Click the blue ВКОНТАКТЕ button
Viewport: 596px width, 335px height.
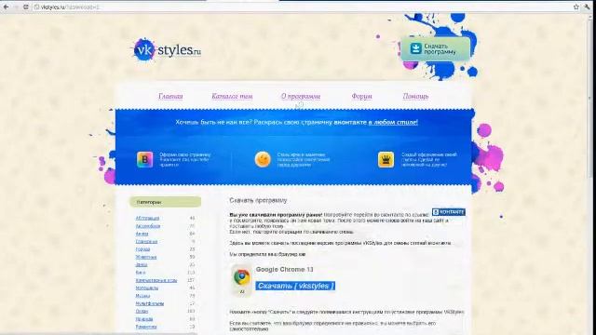pos(449,212)
